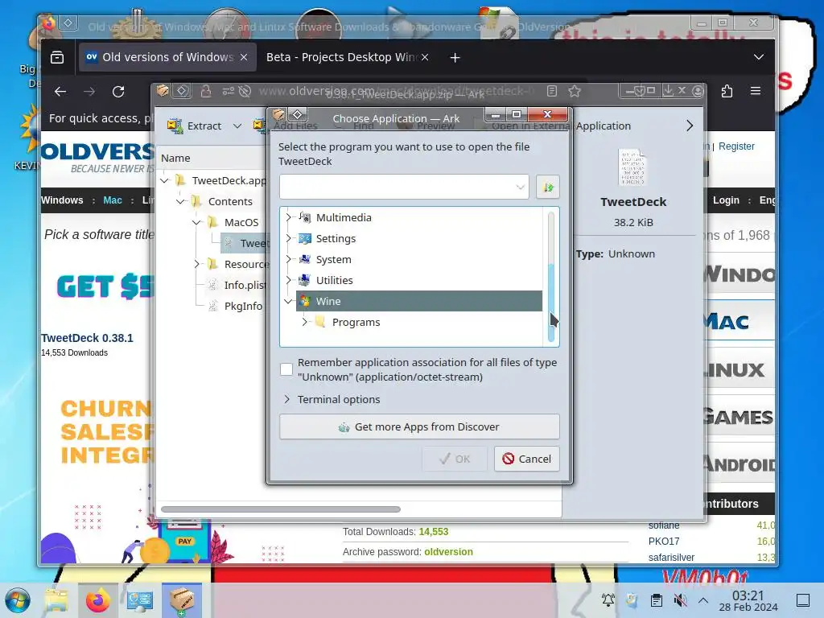Image resolution: width=824 pixels, height=618 pixels.
Task: Click the Cancel button
Action: point(526,459)
